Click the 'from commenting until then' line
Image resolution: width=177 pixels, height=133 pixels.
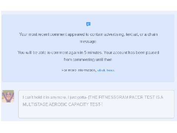[x=88, y=59]
